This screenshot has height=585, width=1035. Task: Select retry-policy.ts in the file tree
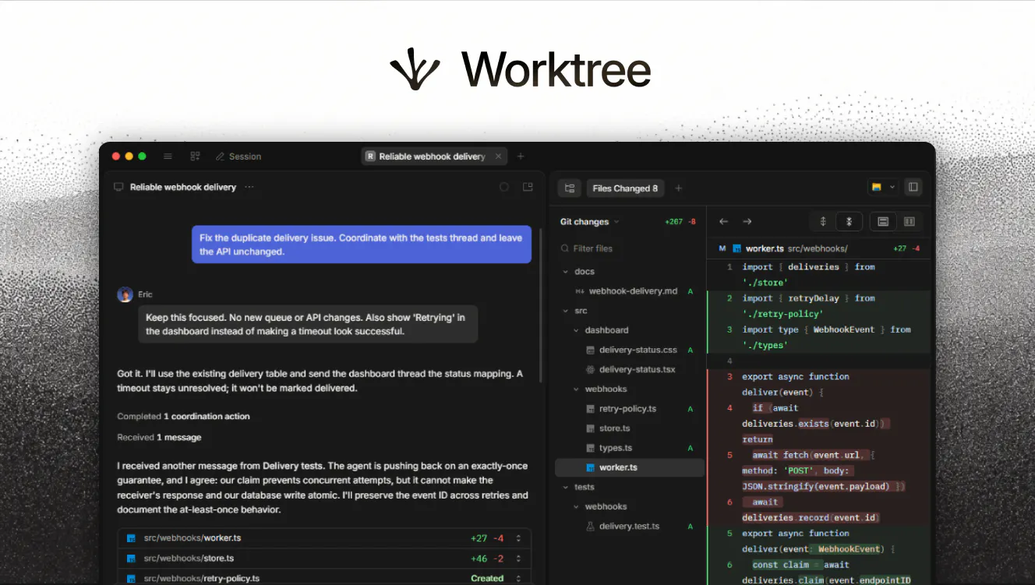pos(629,409)
